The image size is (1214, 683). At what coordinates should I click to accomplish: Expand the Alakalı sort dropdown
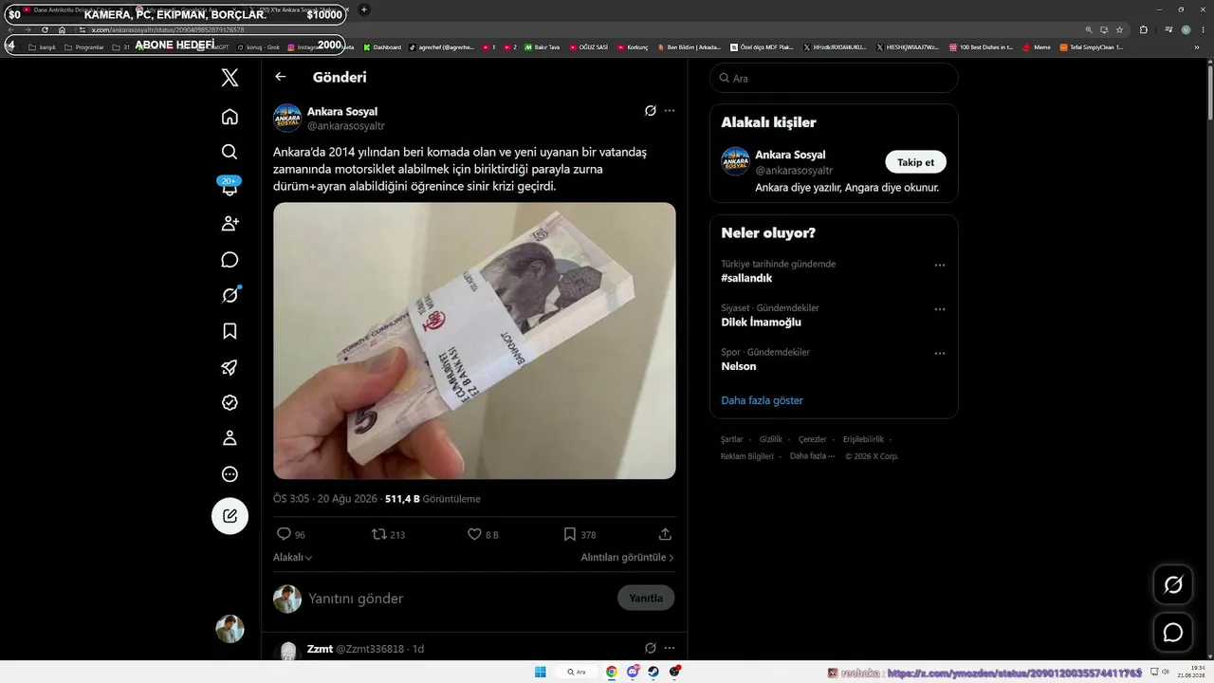point(293,558)
